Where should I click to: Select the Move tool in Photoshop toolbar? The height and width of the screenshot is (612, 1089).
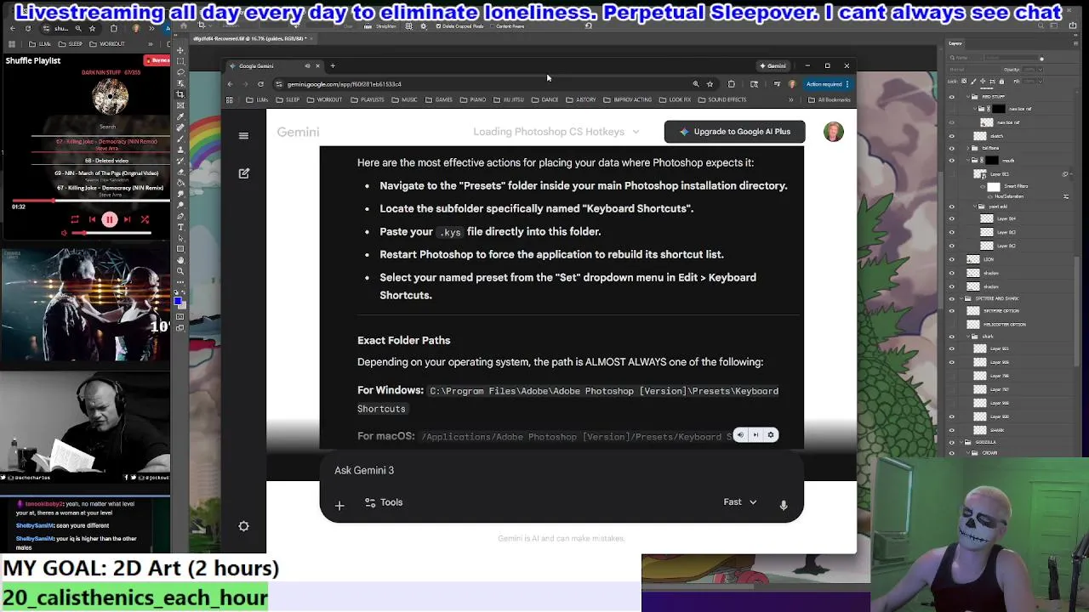click(180, 49)
